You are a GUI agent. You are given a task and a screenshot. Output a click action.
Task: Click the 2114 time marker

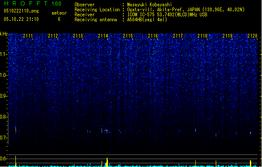[x=103, y=36]
